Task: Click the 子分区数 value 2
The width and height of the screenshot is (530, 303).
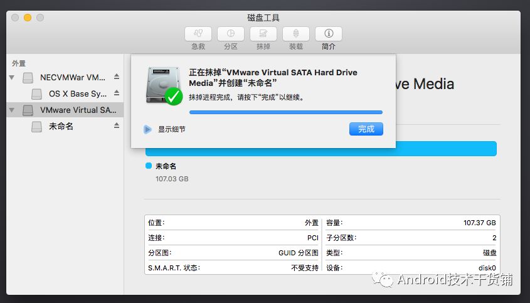Action: click(x=494, y=238)
